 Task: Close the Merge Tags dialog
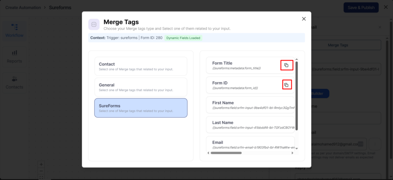click(304, 19)
